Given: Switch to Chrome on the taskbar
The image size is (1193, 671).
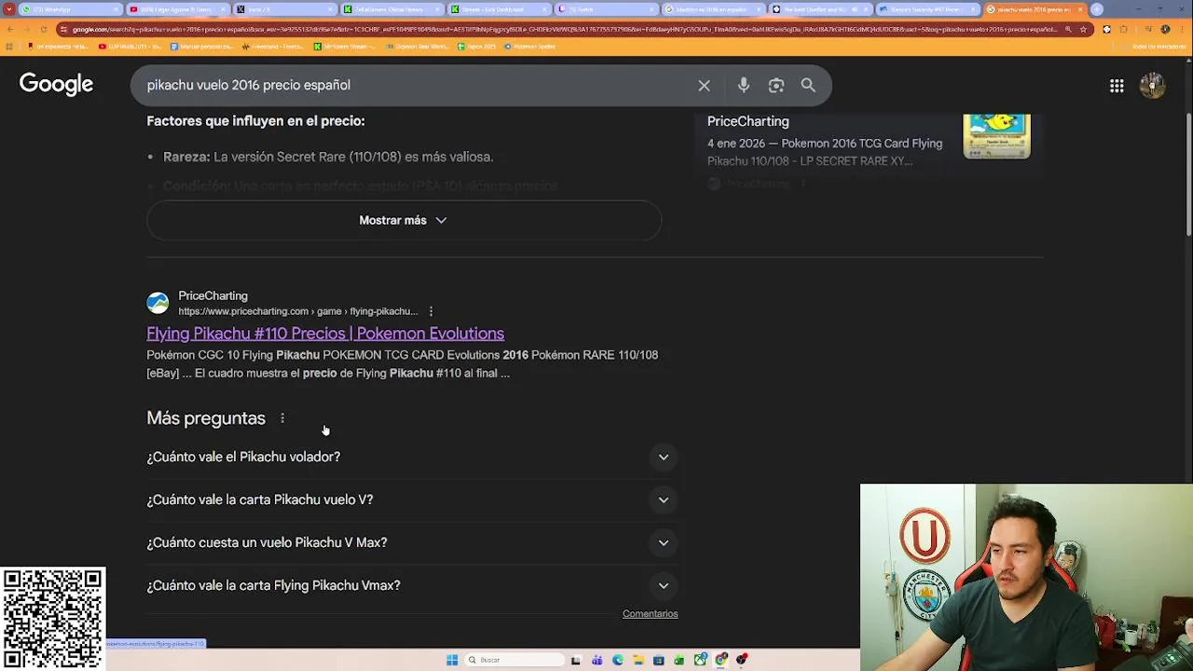Looking at the screenshot, I should pyautogui.click(x=720, y=660).
